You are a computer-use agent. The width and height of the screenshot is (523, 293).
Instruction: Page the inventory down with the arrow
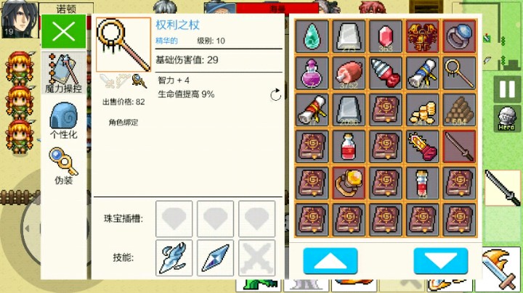tap(441, 261)
